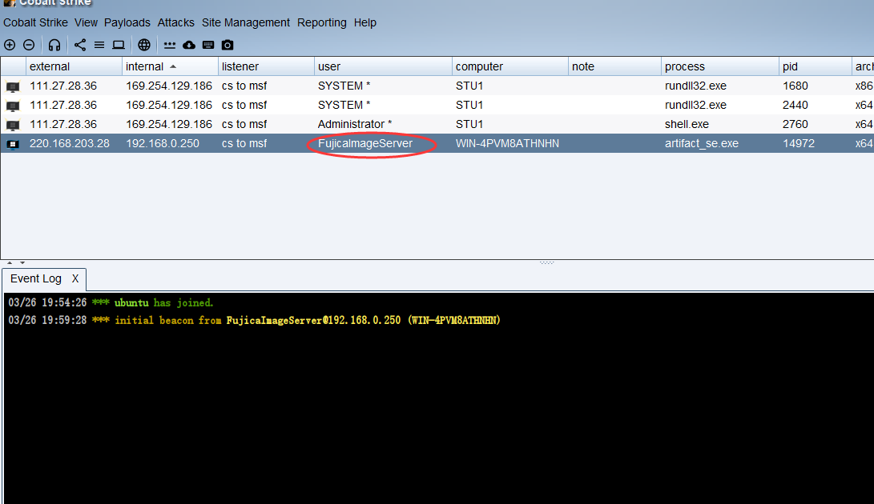
Task: View credentials via the asterisks icon
Action: click(170, 45)
